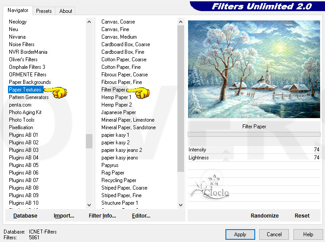Select Canvas, Fine filter
This screenshot has width=325, height=242.
point(115,29)
